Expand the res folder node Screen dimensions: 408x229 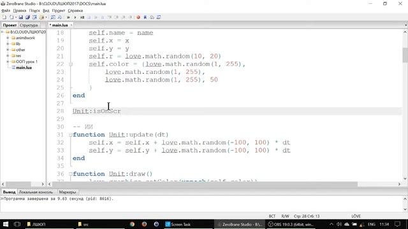8,56
